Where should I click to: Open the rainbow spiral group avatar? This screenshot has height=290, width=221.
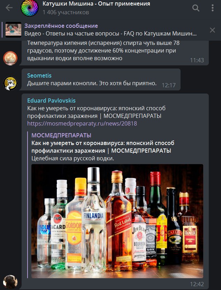(x=30, y=8)
